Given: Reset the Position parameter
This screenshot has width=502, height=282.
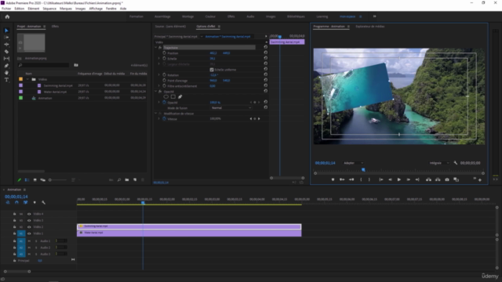Looking at the screenshot, I should pos(265,52).
